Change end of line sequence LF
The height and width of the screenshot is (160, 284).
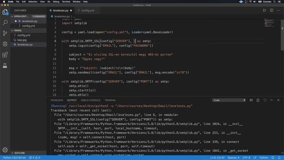tap(255, 158)
